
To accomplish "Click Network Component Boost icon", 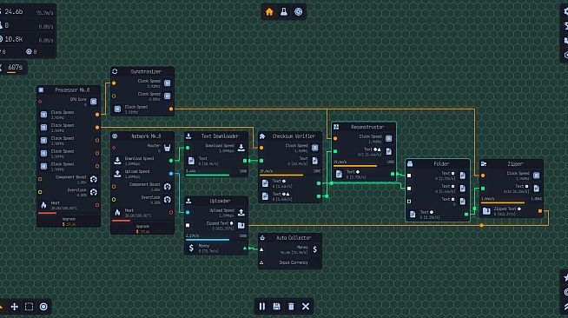I will (168, 187).
